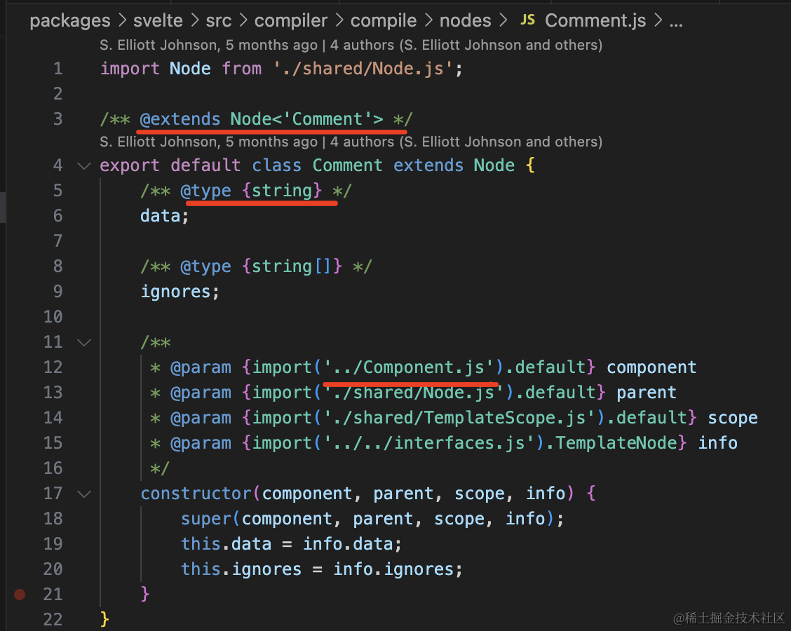Open the 'packages' breadcrumb segment
The width and height of the screenshot is (791, 631).
click(x=69, y=20)
